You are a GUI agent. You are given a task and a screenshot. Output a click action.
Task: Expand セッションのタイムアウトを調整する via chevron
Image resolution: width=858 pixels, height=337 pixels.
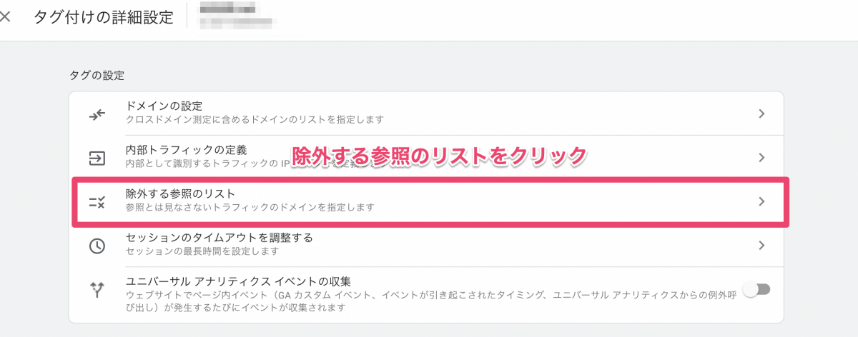761,245
